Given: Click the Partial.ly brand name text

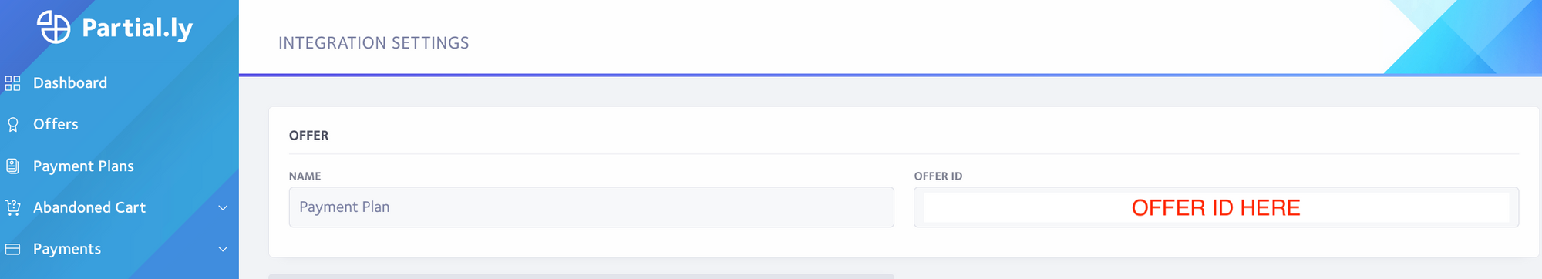Looking at the screenshot, I should pyautogui.click(x=137, y=29).
